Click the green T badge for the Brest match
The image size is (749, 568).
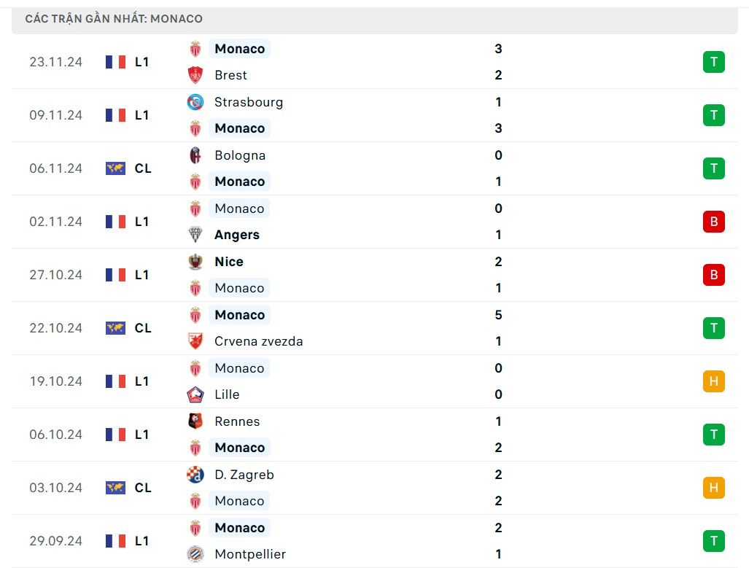pos(713,62)
